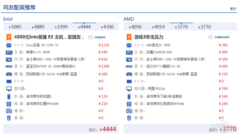
Task: Open the ¥360 西部数据1TB hard disk entry
Action: coord(51,74)
